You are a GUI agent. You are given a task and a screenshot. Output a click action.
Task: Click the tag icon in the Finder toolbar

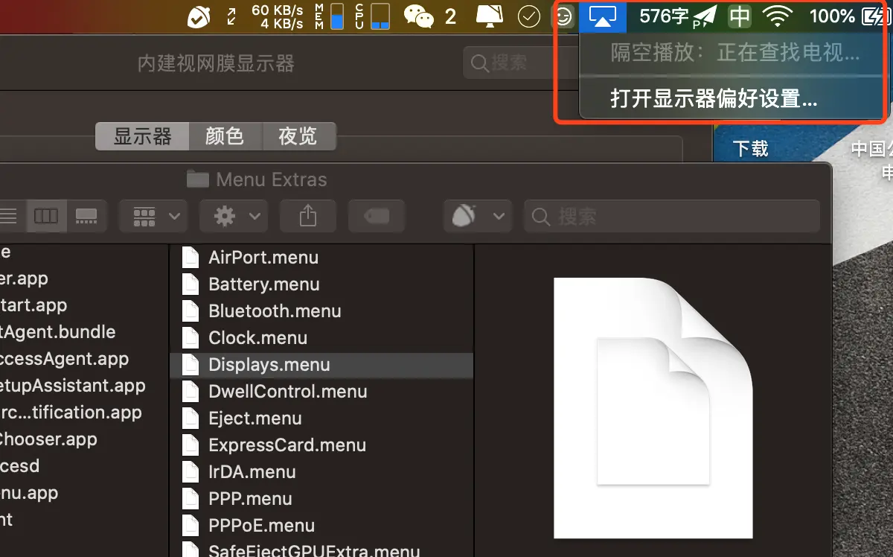(377, 216)
